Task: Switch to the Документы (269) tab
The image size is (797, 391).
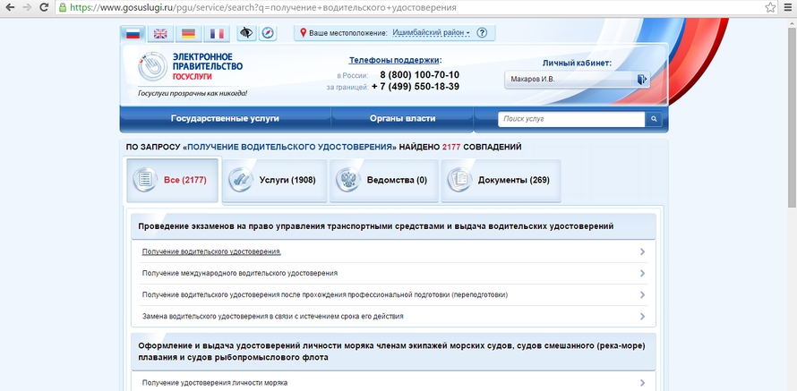Action: coord(501,180)
